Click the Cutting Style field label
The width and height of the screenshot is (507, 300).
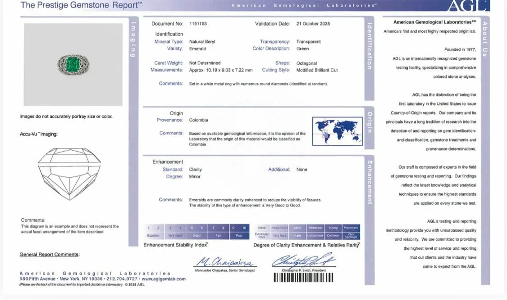click(276, 70)
